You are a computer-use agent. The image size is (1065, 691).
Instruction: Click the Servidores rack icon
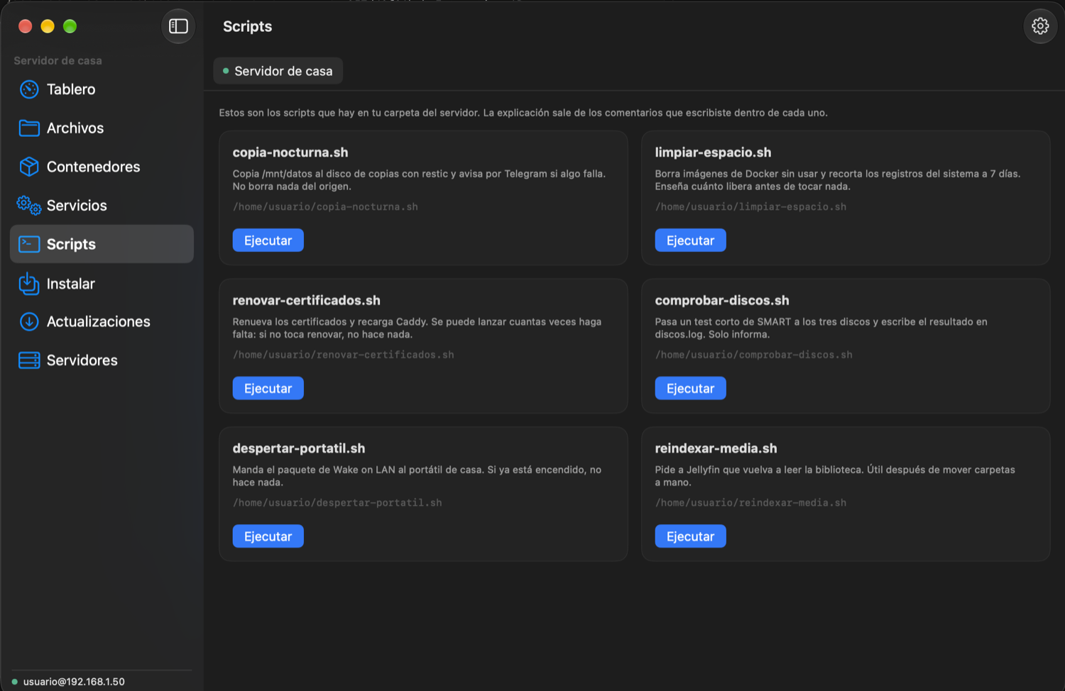pyautogui.click(x=29, y=360)
